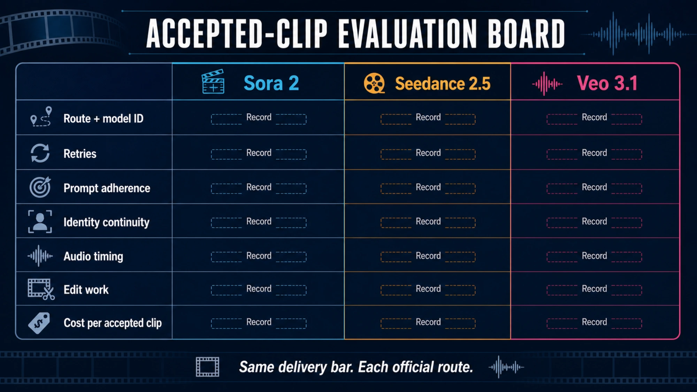The image size is (697, 392).
Task: Click the Veo 3.1 pink waveform icon
Action: (547, 84)
